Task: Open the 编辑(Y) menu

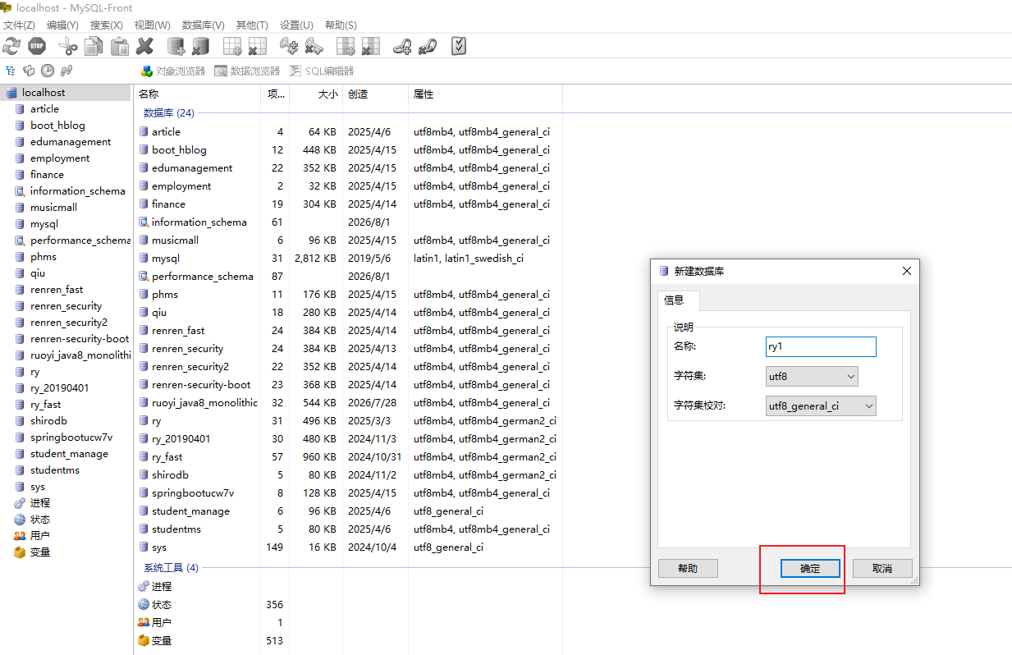Action: click(62, 25)
